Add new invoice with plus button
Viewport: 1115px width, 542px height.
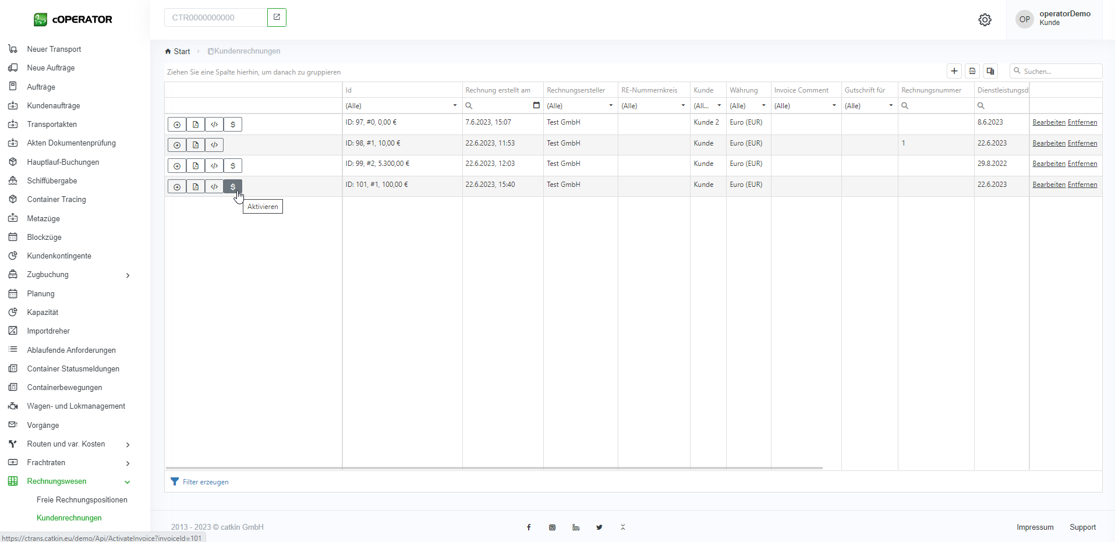(954, 71)
